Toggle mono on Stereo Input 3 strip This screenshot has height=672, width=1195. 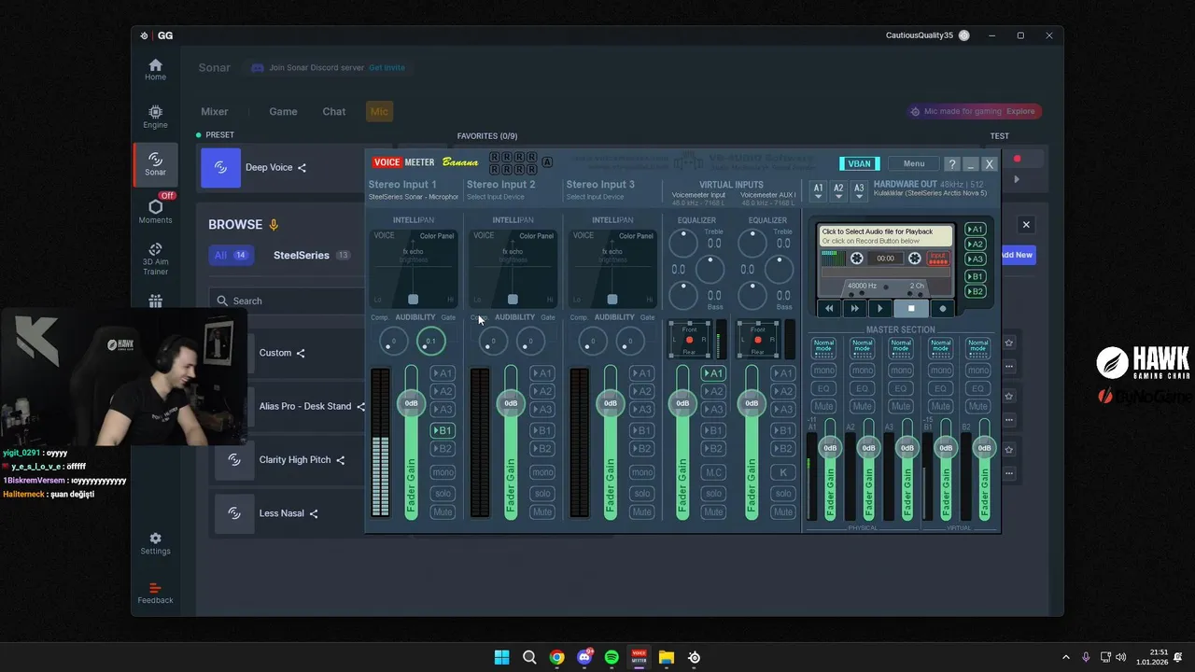coord(642,472)
